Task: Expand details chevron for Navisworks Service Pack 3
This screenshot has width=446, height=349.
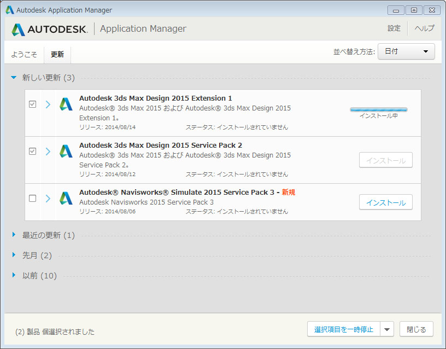Action: point(48,198)
